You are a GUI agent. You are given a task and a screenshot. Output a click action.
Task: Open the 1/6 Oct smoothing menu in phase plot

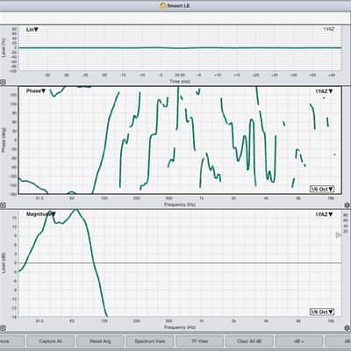322,189
